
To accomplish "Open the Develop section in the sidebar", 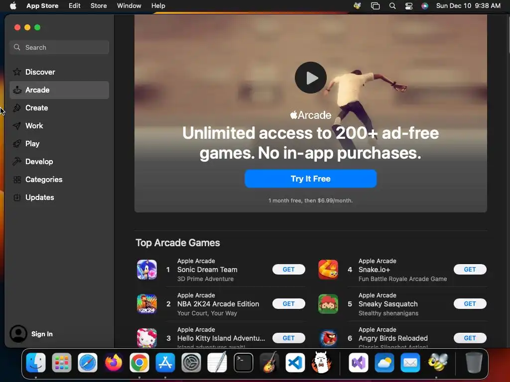I will pyautogui.click(x=59, y=162).
